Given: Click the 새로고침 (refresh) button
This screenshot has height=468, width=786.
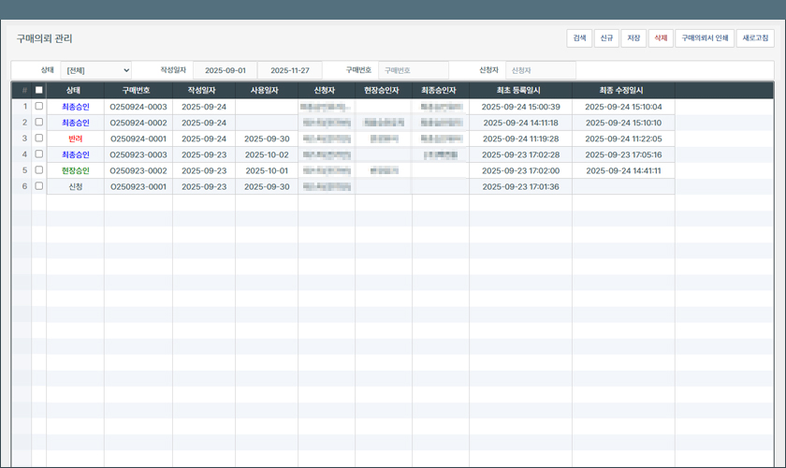Looking at the screenshot, I should (x=754, y=38).
